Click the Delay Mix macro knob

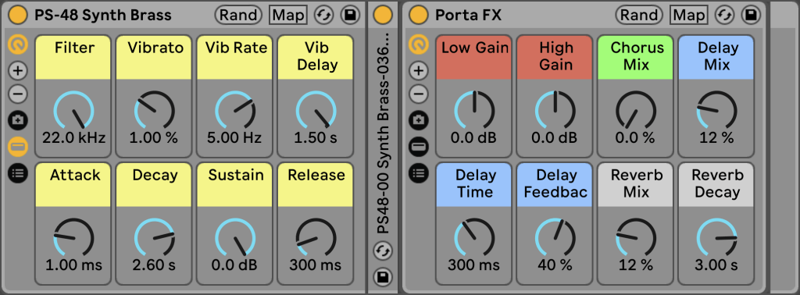click(717, 110)
